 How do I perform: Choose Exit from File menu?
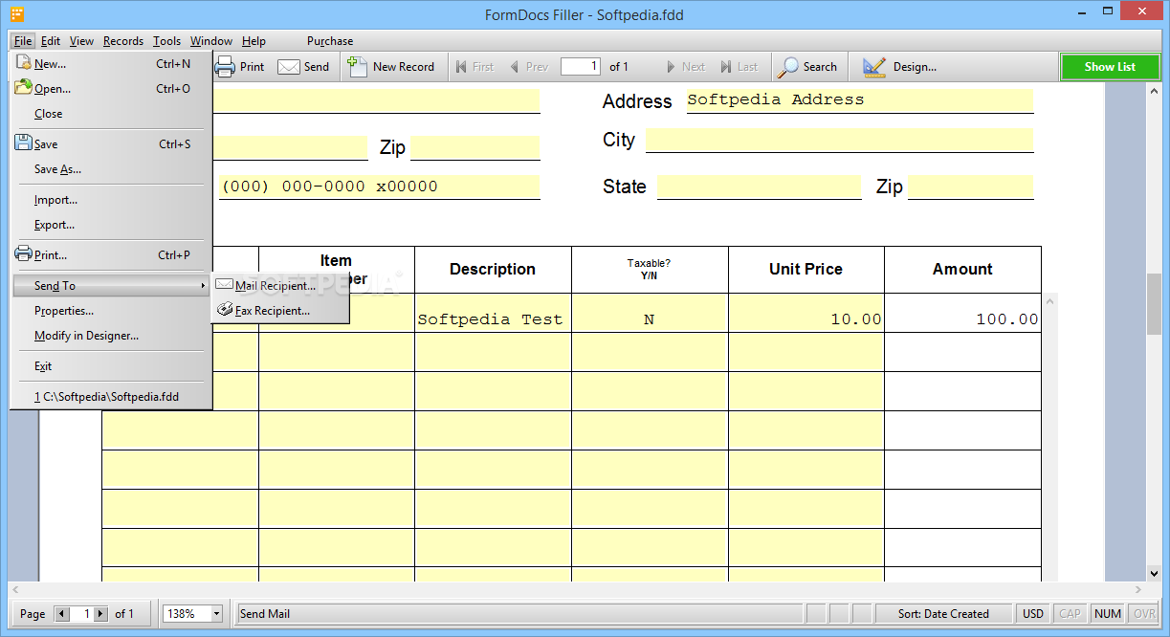tap(111, 366)
